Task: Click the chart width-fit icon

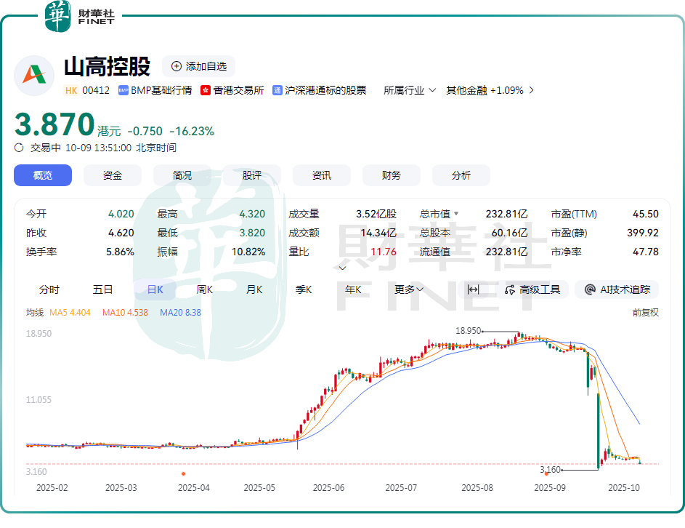Action: (473, 289)
